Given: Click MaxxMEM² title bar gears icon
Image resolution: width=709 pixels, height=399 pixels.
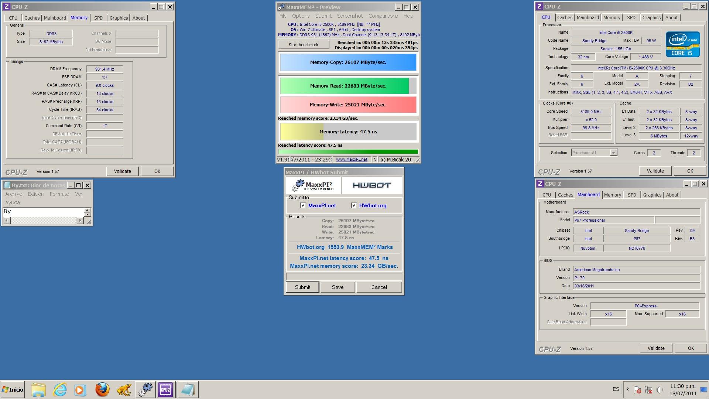Looking at the screenshot, I should tap(281, 7).
